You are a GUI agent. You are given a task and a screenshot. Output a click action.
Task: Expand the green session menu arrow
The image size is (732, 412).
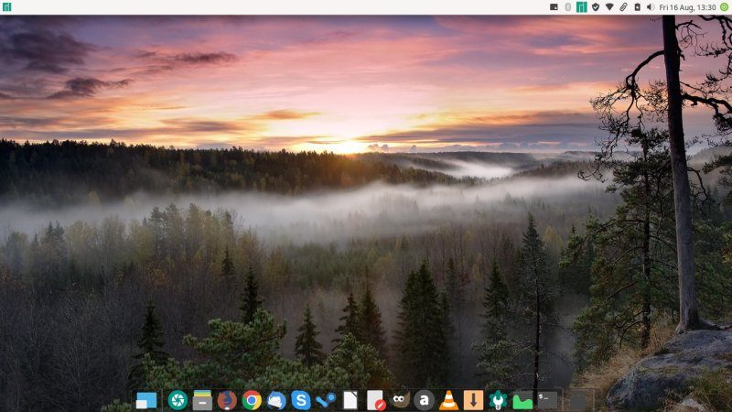[x=724, y=6]
